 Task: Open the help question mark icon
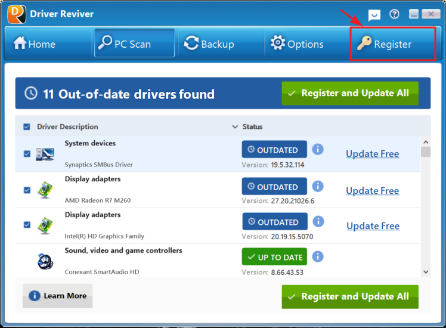(394, 14)
